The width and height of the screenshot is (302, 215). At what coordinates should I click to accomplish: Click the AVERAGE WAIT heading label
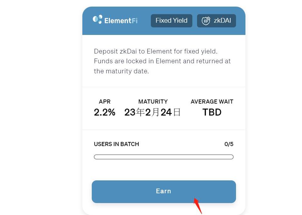pyautogui.click(x=212, y=102)
